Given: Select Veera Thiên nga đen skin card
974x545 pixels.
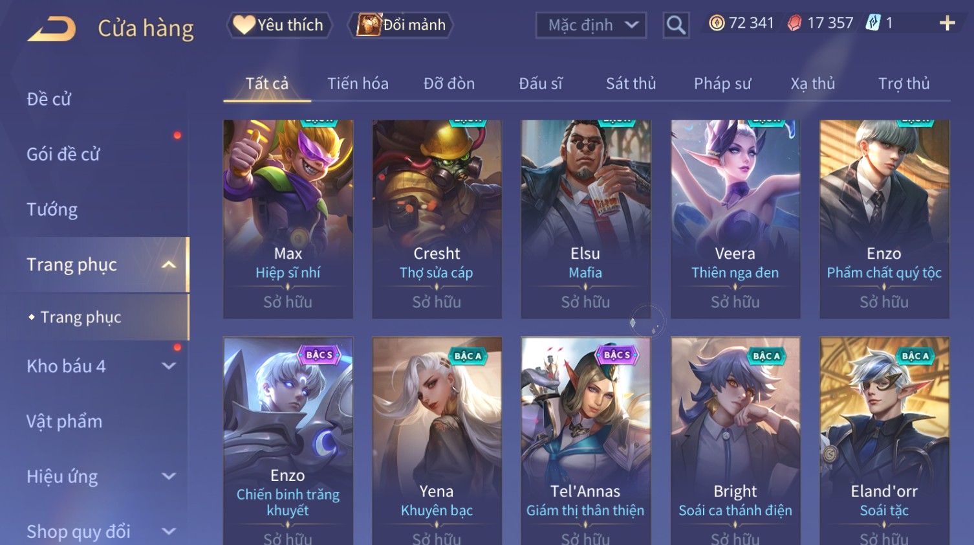Looking at the screenshot, I should (x=735, y=219).
